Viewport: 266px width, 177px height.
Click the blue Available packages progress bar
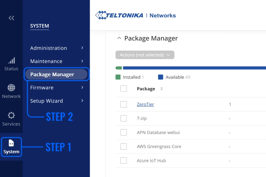tap(194, 68)
